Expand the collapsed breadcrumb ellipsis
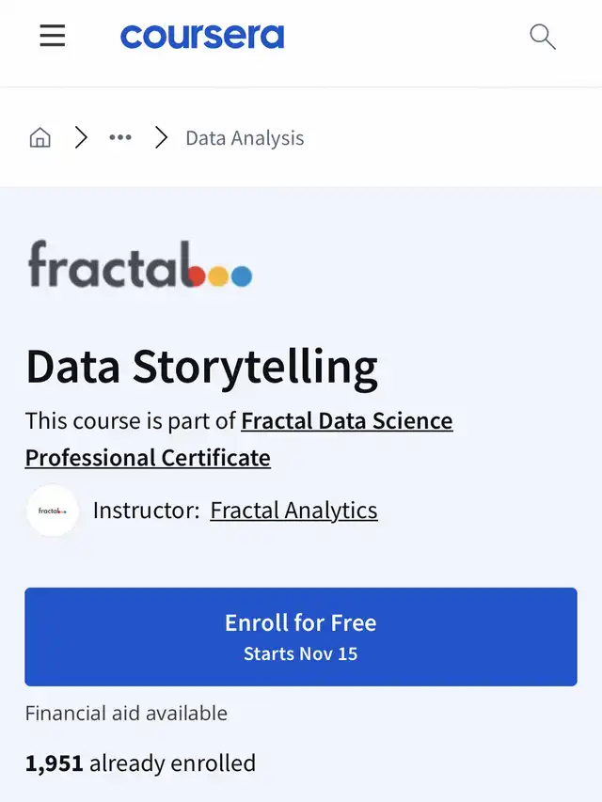The width and height of the screenshot is (602, 802). [120, 138]
